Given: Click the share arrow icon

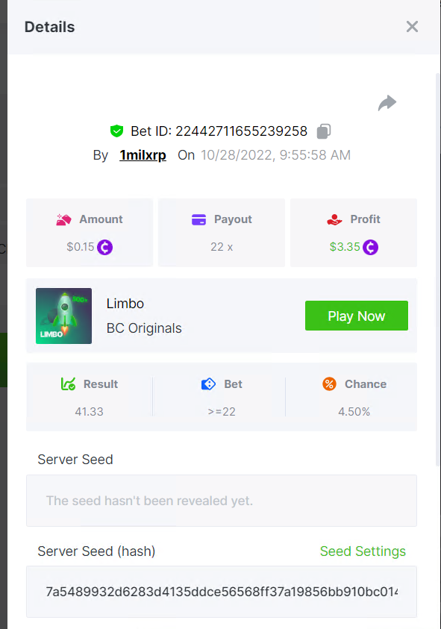Looking at the screenshot, I should pos(387,103).
